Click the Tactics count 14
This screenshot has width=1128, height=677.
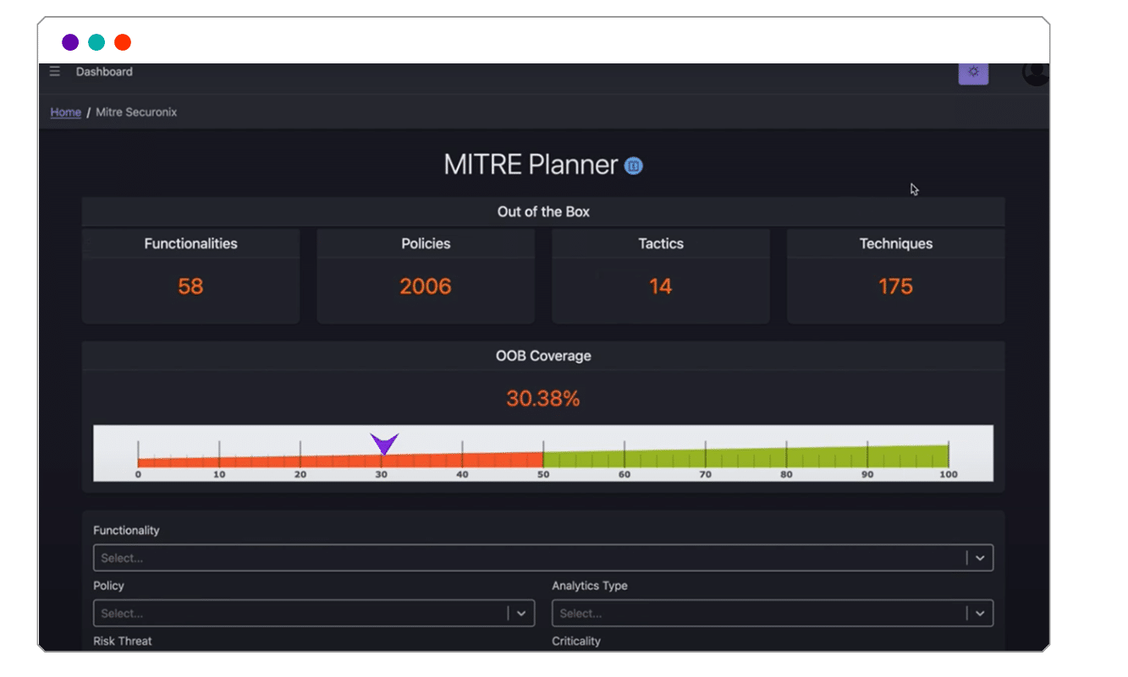pyautogui.click(x=661, y=287)
